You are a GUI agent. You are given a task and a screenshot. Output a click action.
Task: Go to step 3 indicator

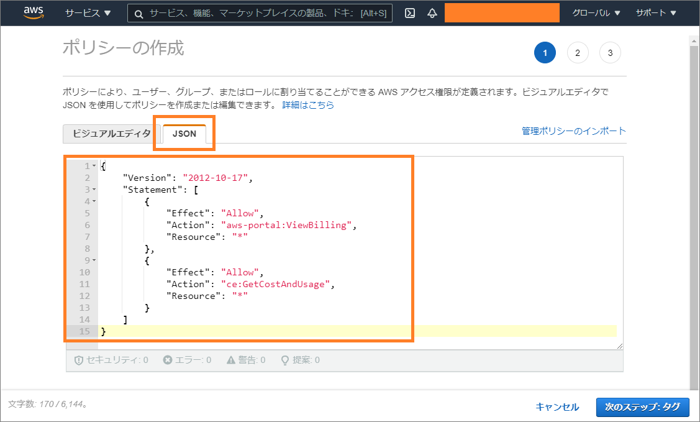coord(611,53)
